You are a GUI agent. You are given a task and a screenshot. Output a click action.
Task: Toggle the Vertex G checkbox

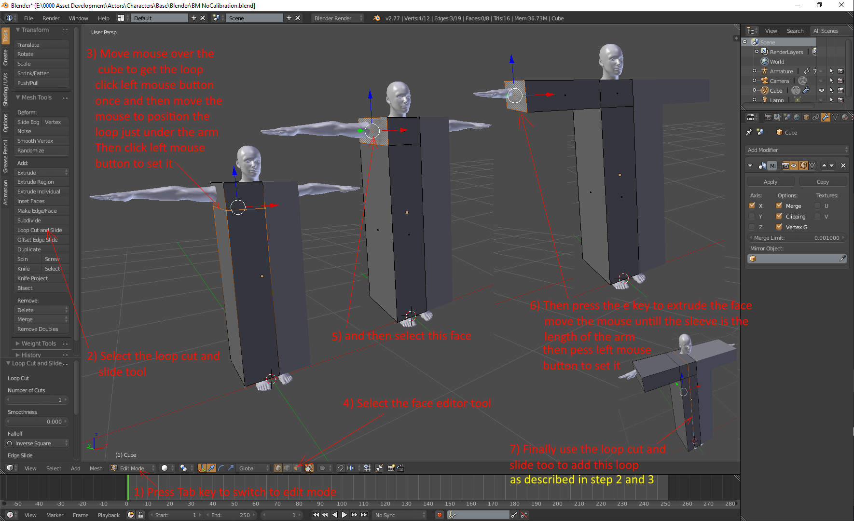coord(779,227)
